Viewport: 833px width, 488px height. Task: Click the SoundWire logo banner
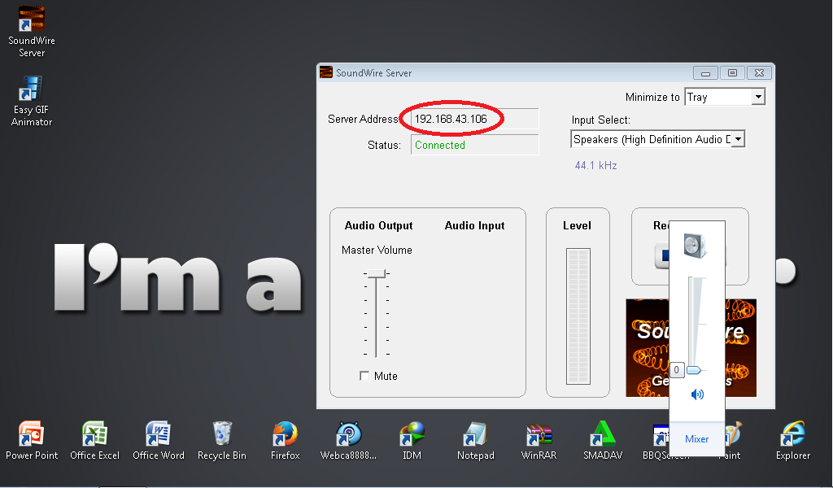[x=691, y=348]
